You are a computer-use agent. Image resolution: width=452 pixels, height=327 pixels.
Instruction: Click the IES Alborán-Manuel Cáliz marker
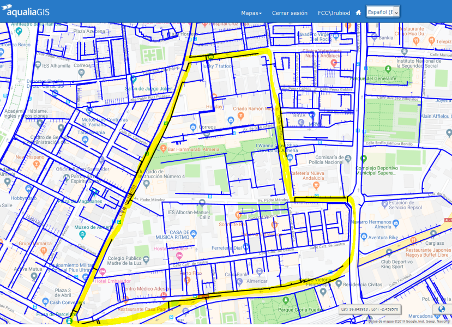(202, 203)
